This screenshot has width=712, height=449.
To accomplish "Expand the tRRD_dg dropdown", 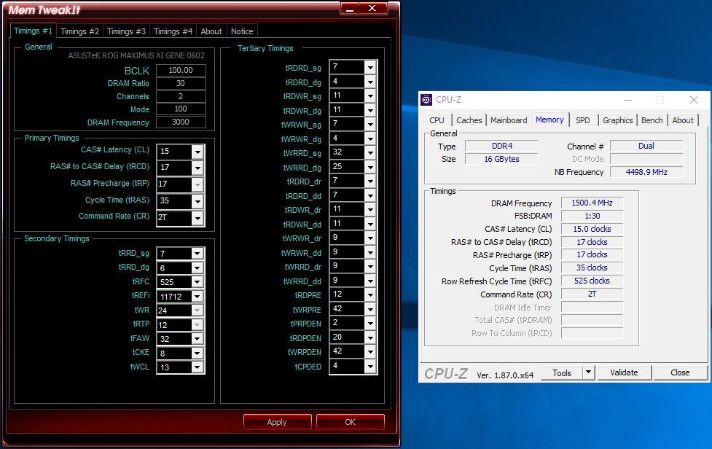I will click(x=197, y=268).
